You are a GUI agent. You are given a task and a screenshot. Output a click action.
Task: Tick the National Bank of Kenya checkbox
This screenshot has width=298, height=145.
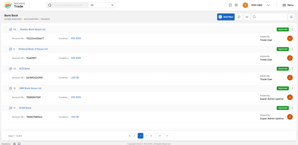5,49
